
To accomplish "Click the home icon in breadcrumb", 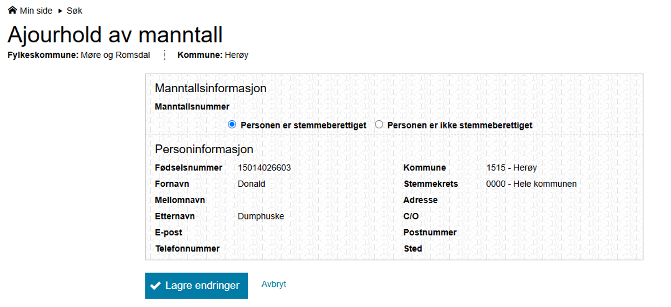I will click(x=13, y=10).
